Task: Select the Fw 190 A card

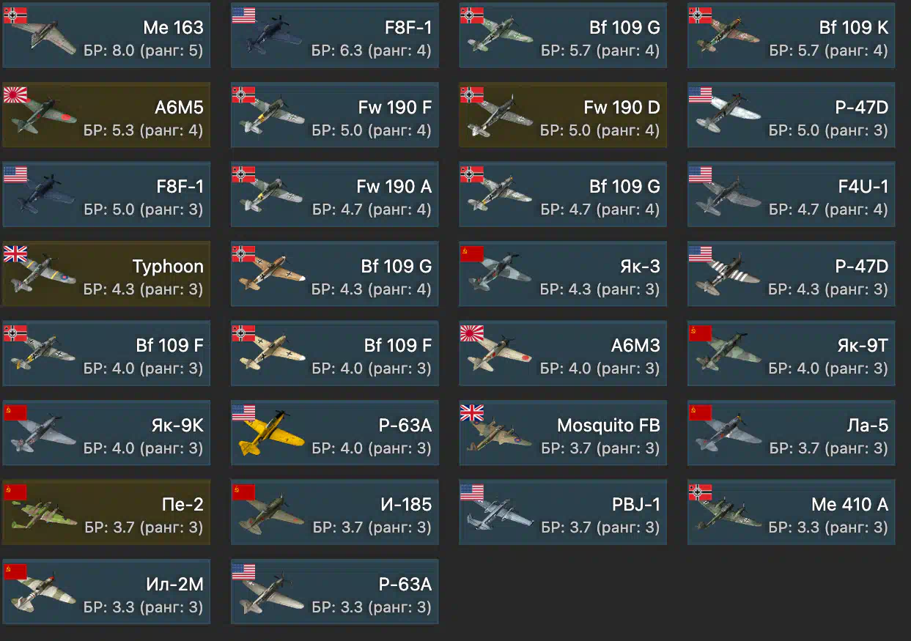Action: pos(334,194)
